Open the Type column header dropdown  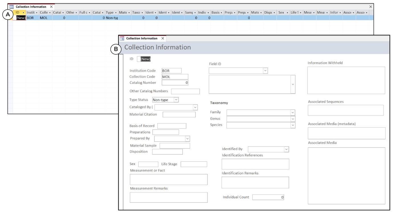(116, 13)
